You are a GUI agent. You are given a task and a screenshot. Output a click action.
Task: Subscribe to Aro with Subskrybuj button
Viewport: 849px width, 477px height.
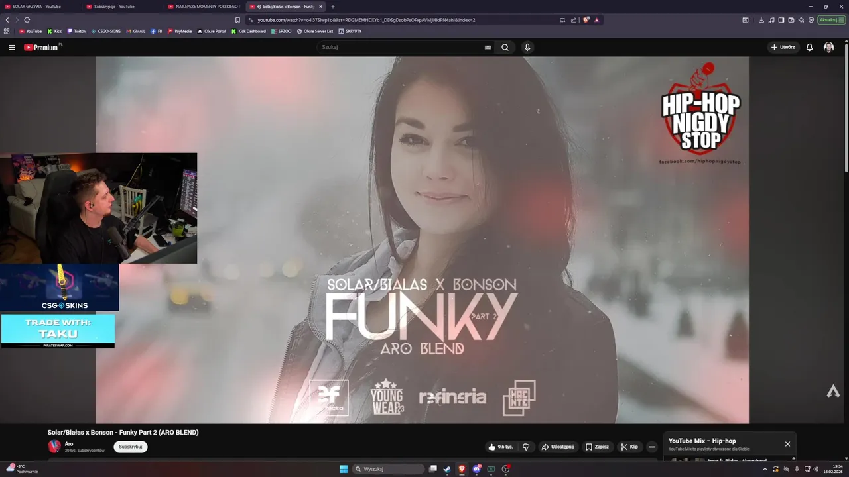click(131, 447)
